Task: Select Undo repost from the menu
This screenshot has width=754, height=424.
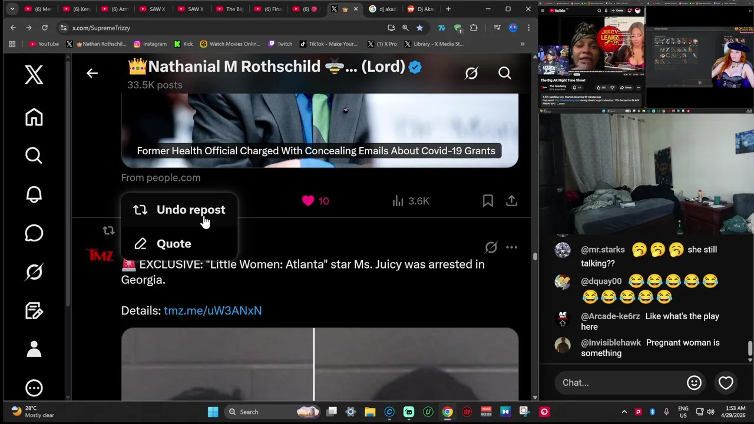Action: point(179,210)
